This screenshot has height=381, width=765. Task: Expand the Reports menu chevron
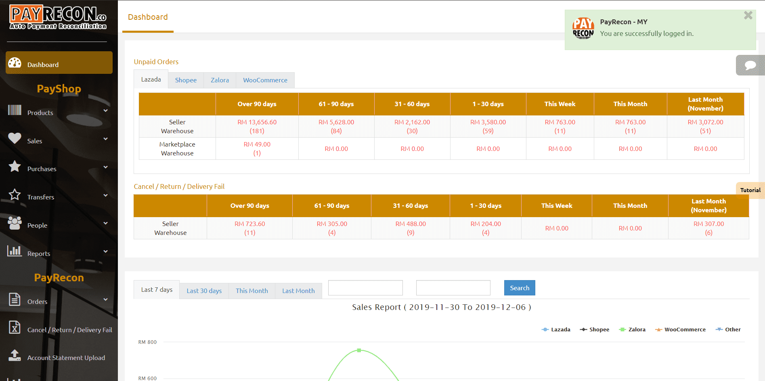coord(106,252)
